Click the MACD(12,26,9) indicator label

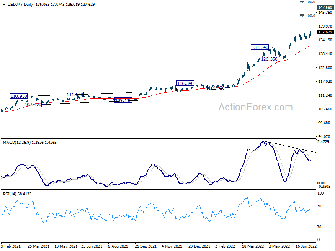pos(17,143)
